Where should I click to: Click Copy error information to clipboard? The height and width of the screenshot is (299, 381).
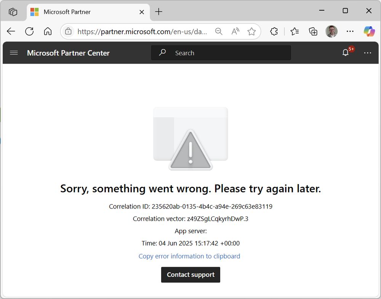point(189,256)
